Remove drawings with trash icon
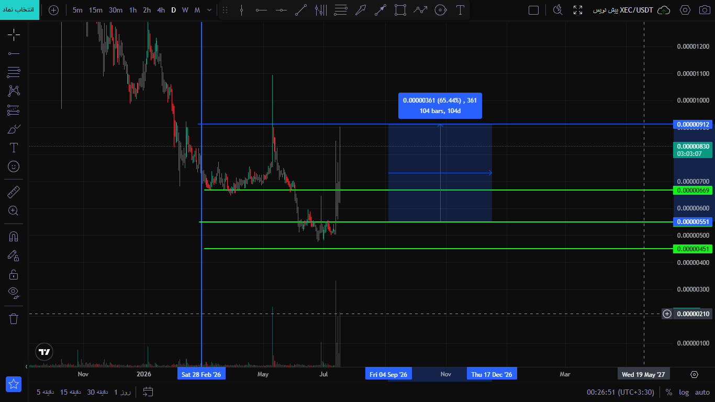 (14, 318)
